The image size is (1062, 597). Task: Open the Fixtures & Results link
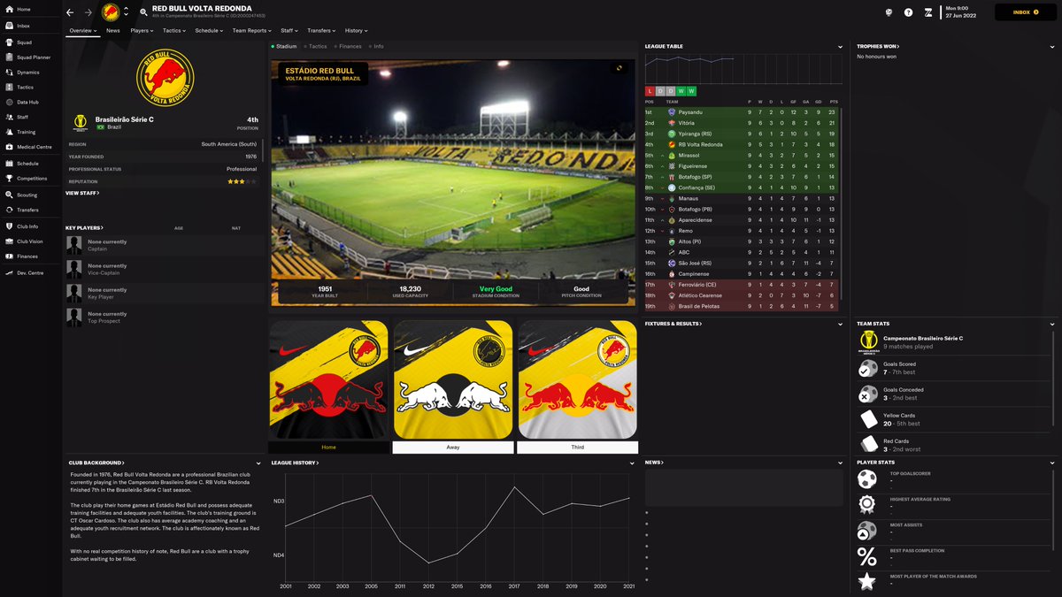[x=673, y=324]
